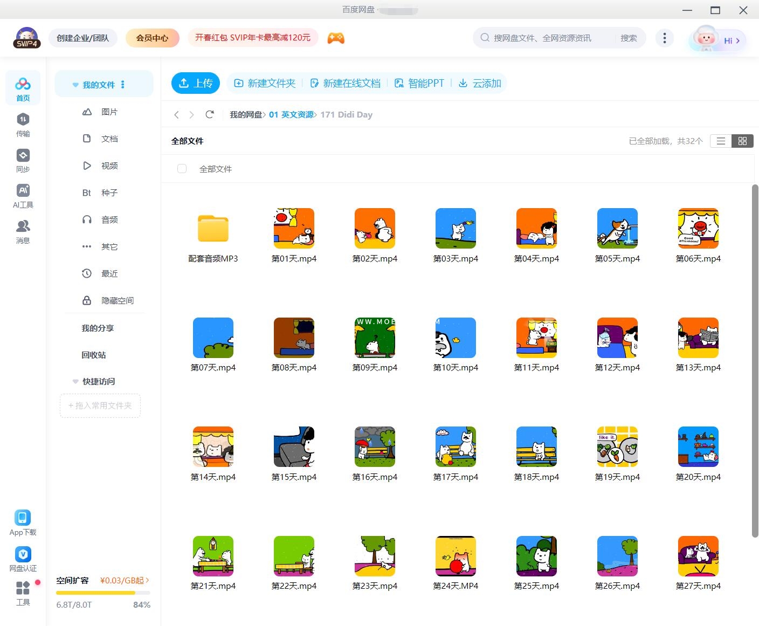Switch to grid view mode
This screenshot has width=759, height=626.
[742, 141]
